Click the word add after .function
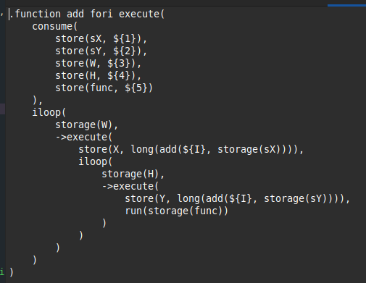366x283 pixels. point(75,14)
